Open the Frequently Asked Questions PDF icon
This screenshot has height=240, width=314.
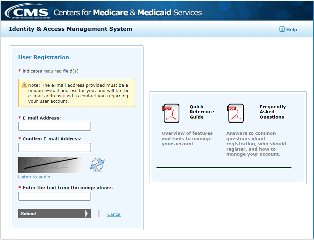(236, 113)
